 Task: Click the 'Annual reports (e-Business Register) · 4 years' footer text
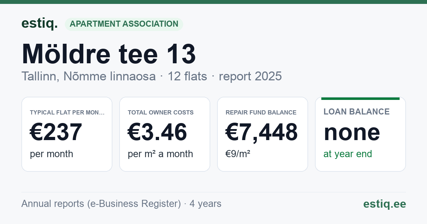(121, 204)
